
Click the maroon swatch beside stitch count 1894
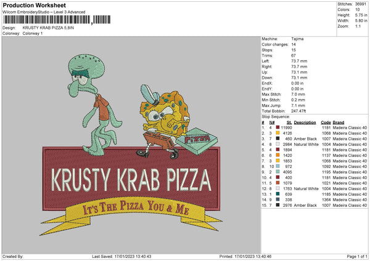[277, 150]
